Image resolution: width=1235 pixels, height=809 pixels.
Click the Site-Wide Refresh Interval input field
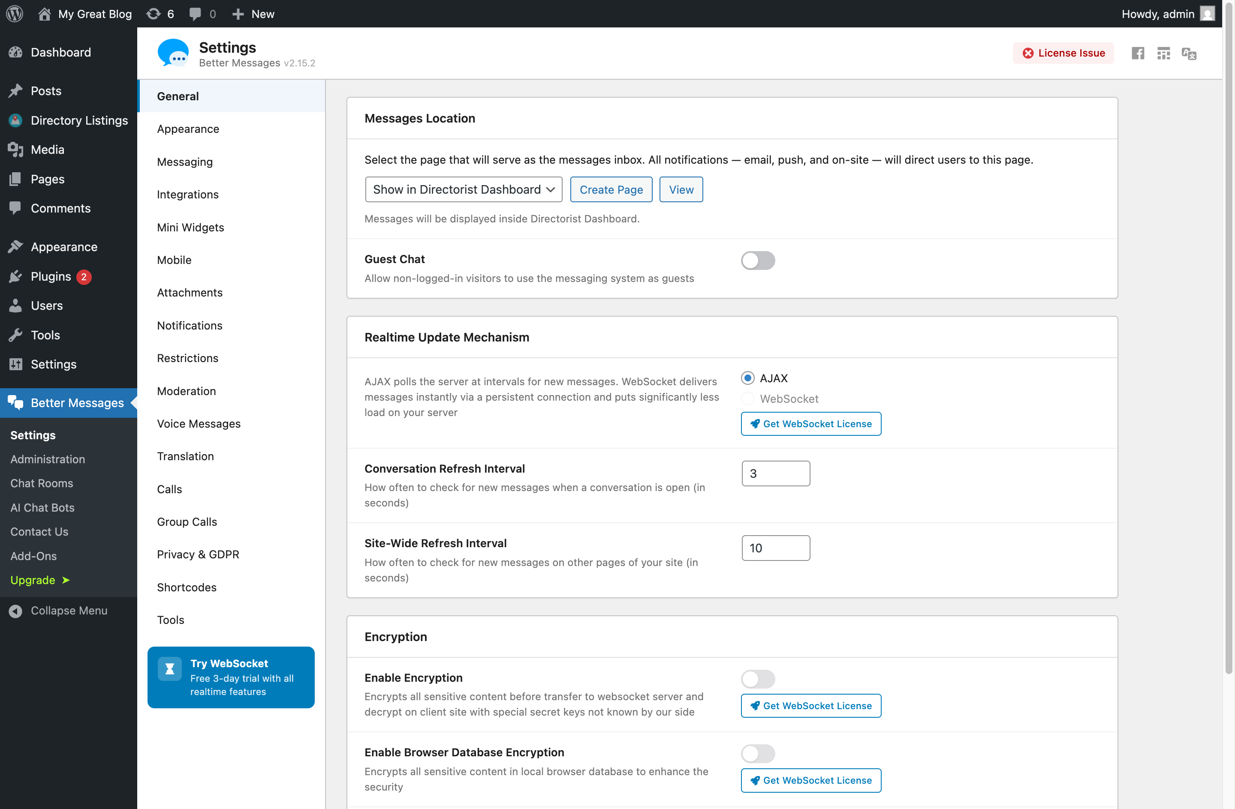776,548
